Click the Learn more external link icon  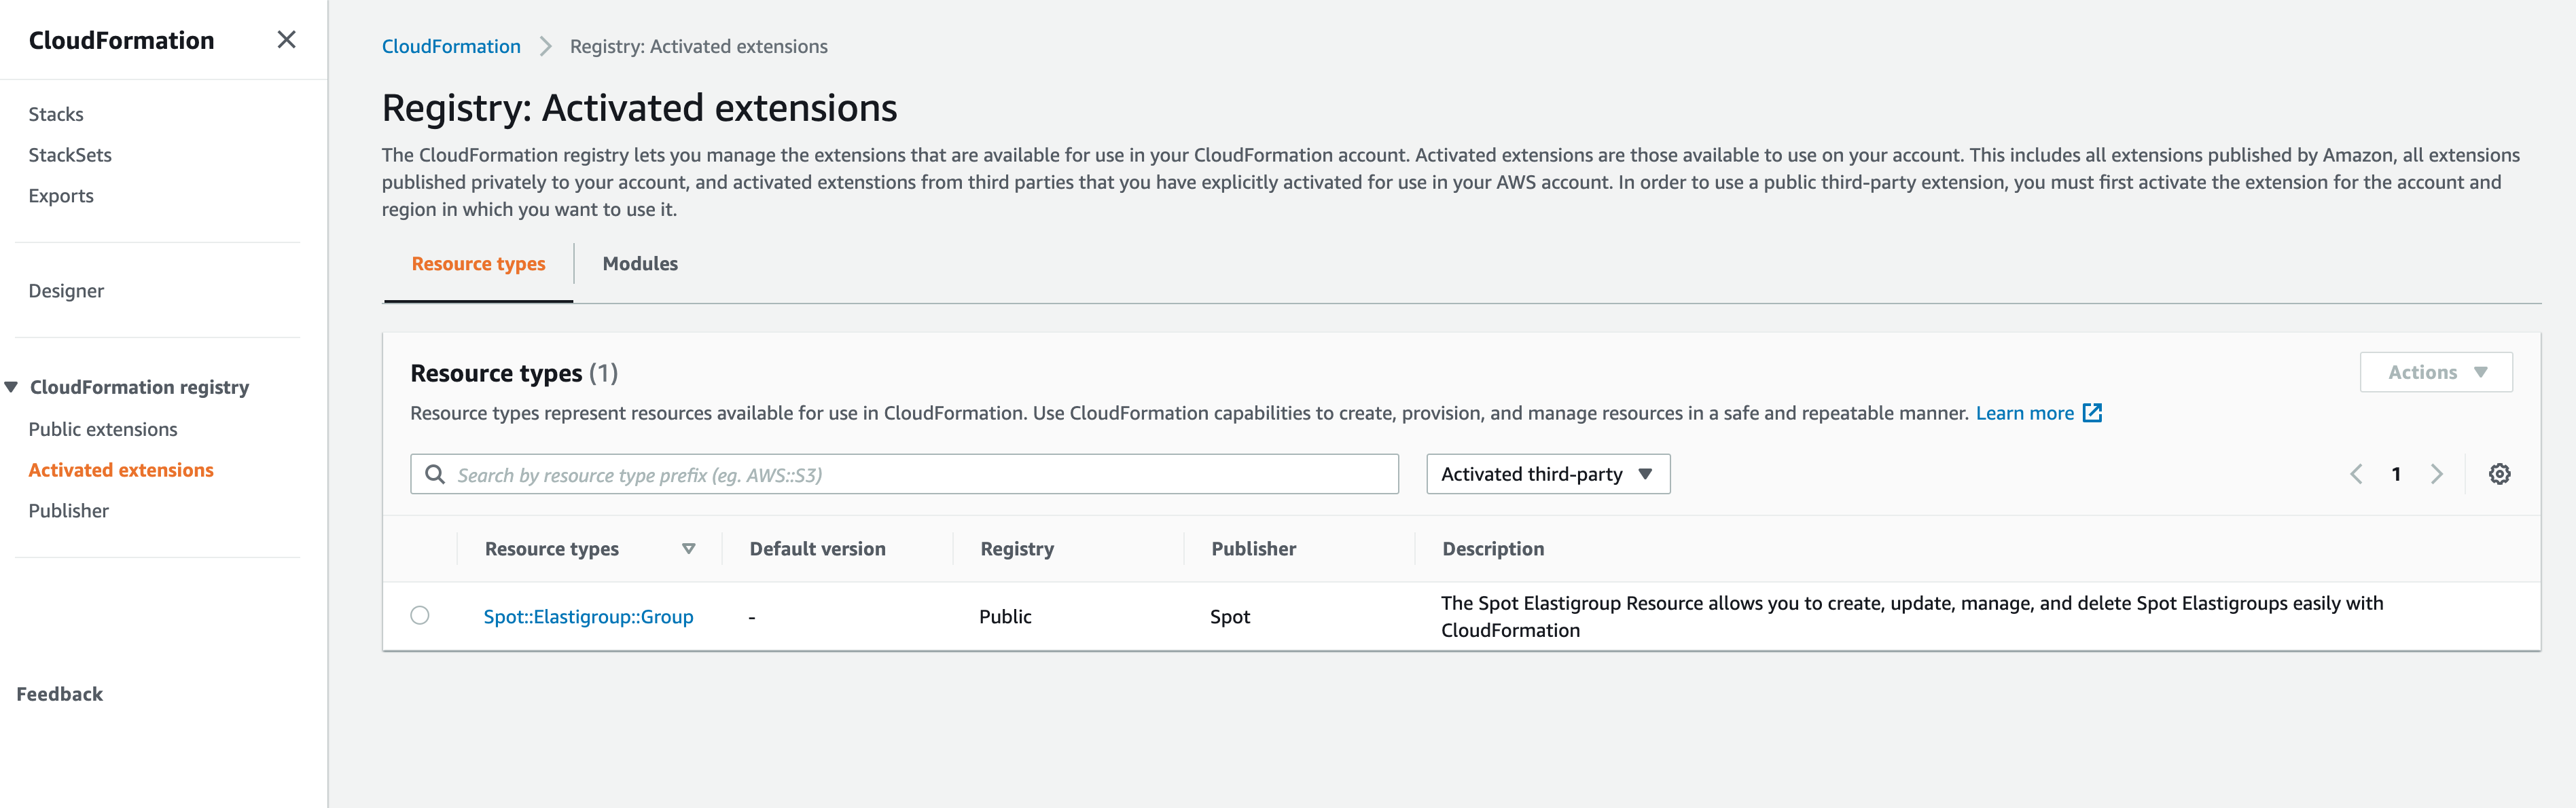tap(2092, 413)
